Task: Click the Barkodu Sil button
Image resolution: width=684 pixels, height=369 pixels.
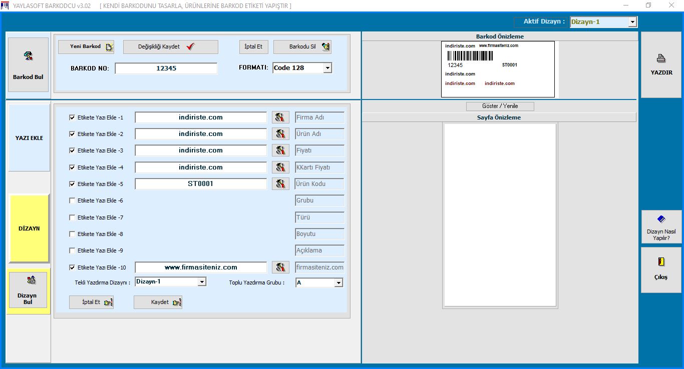Action: pos(302,46)
